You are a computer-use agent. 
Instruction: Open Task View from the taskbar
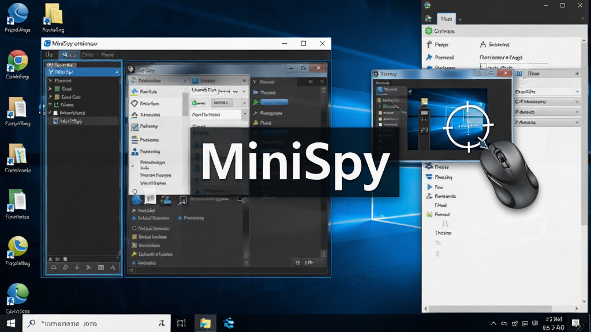(x=181, y=323)
